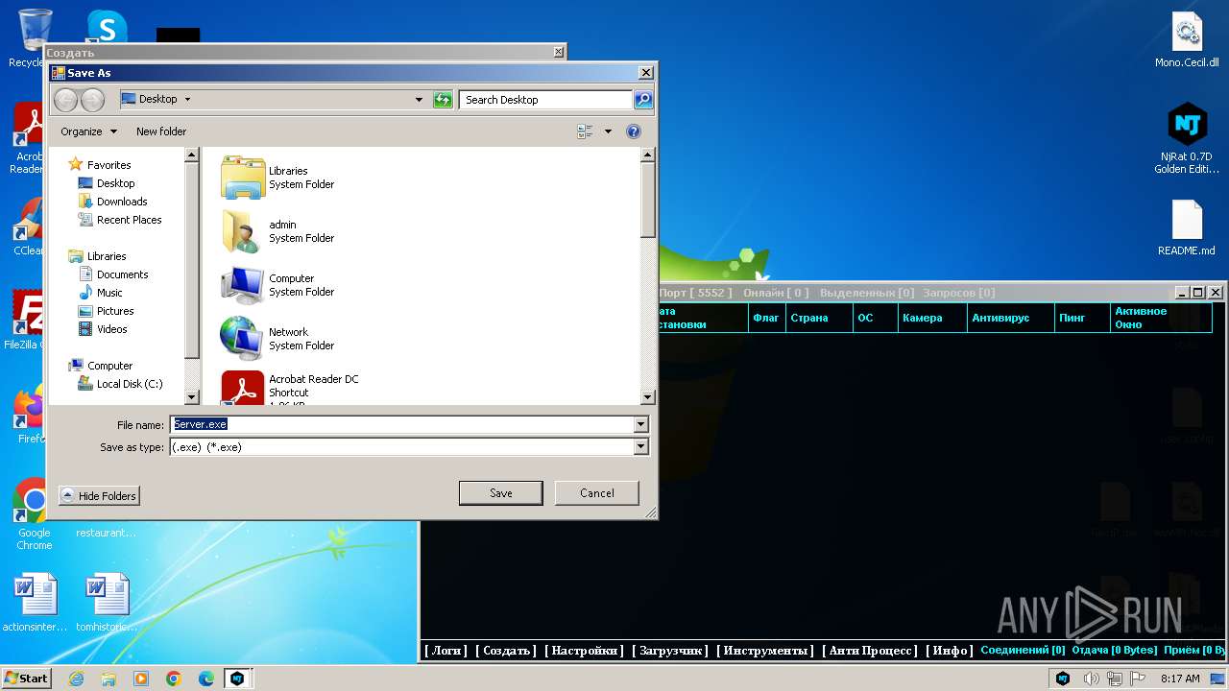1229x691 pixels.
Task: Open the Инструменты menu in NjRat
Action: 765,651
